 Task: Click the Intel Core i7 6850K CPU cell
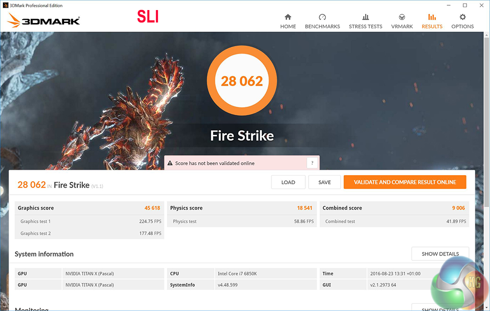(x=266, y=274)
